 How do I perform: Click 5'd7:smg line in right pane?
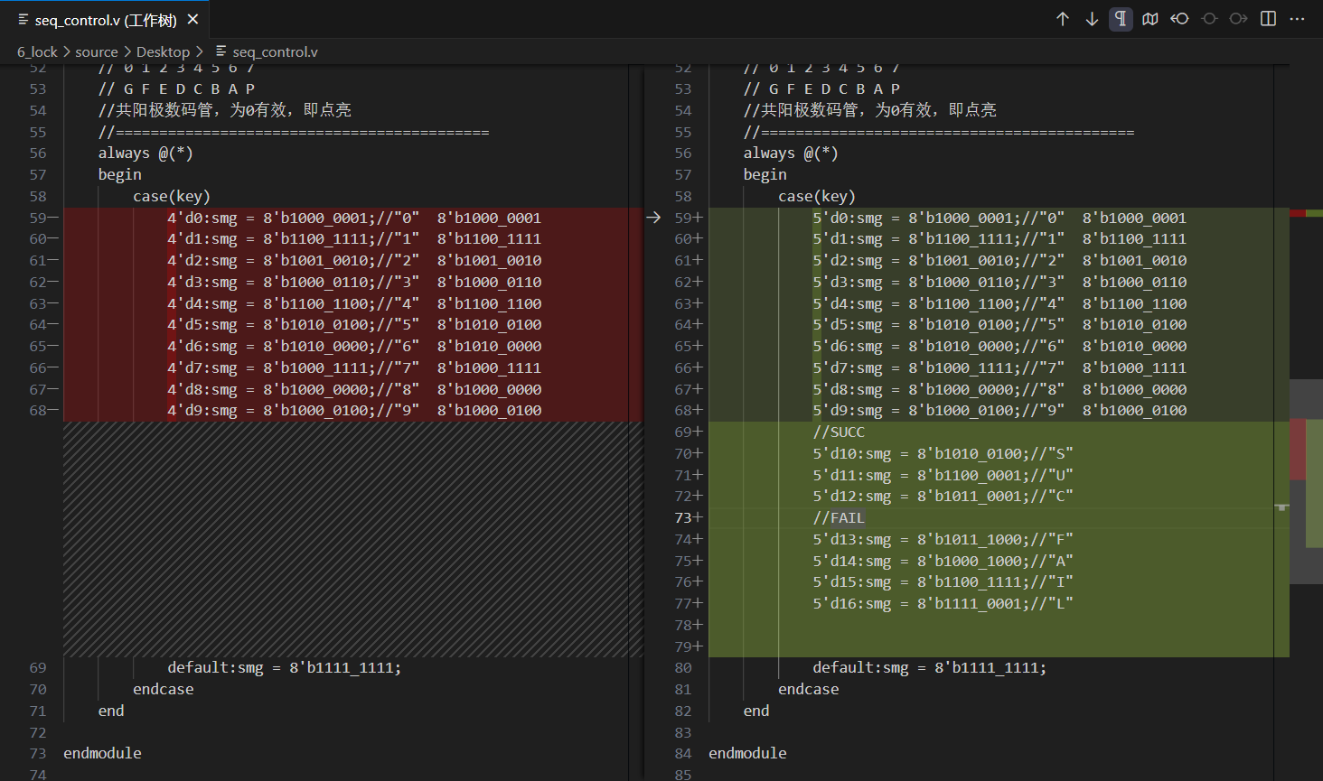[x=999, y=367]
